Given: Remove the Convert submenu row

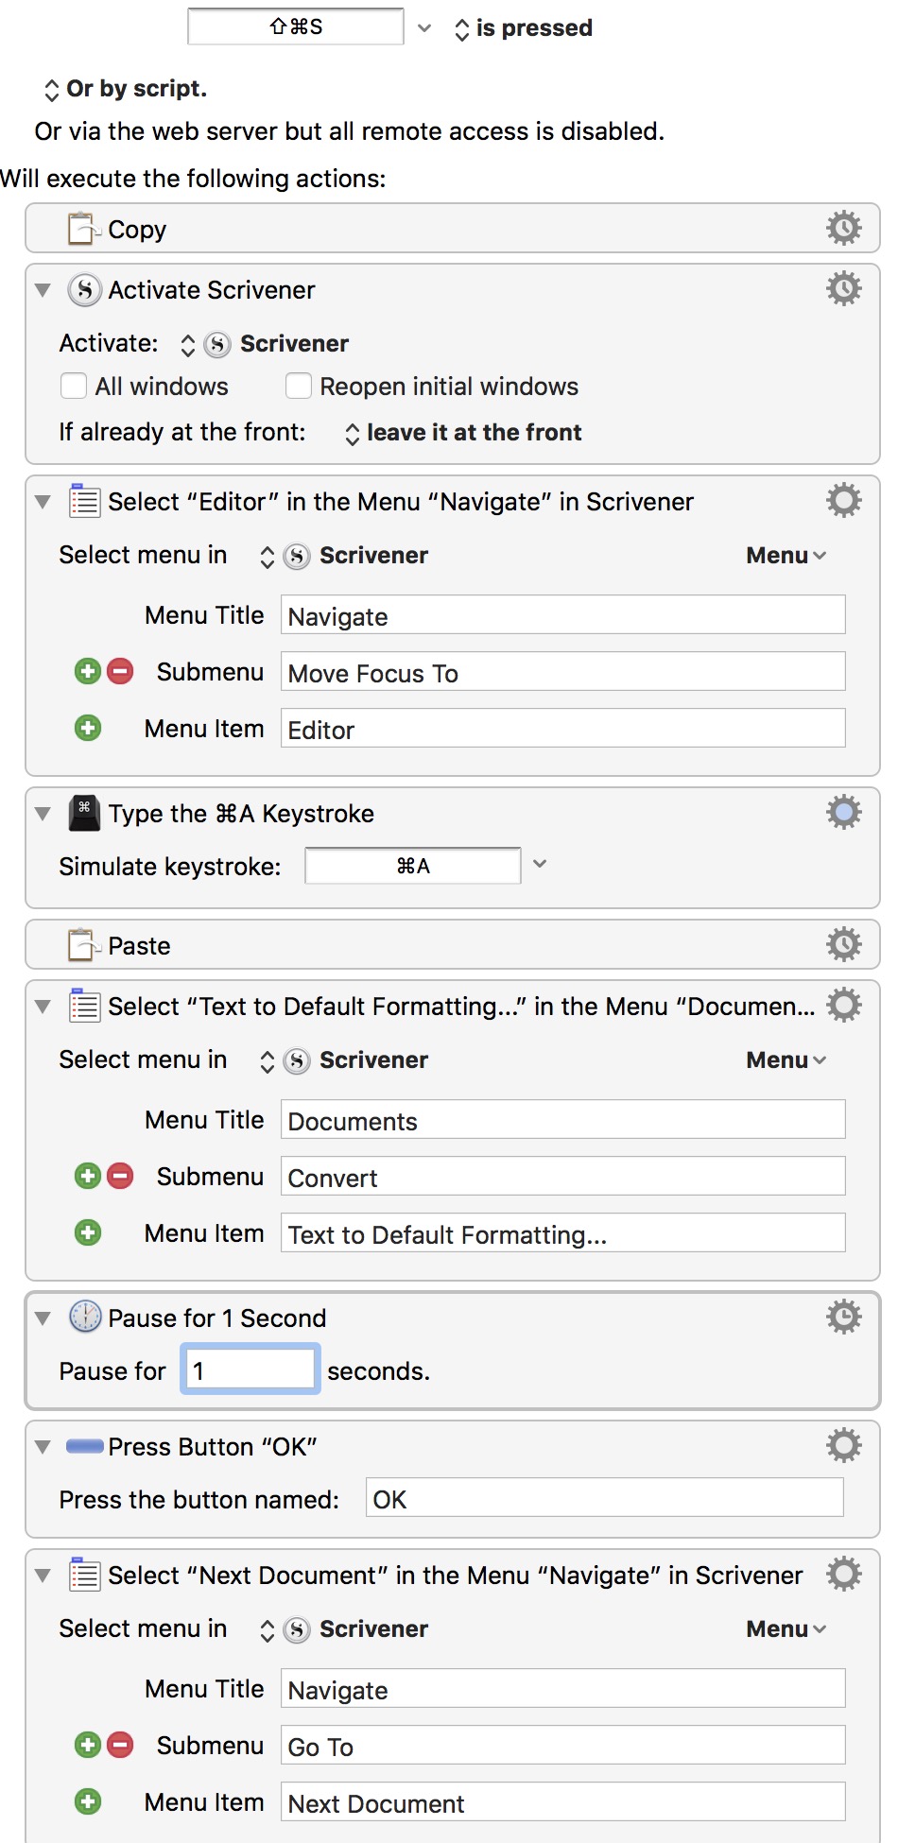Looking at the screenshot, I should [x=120, y=1177].
